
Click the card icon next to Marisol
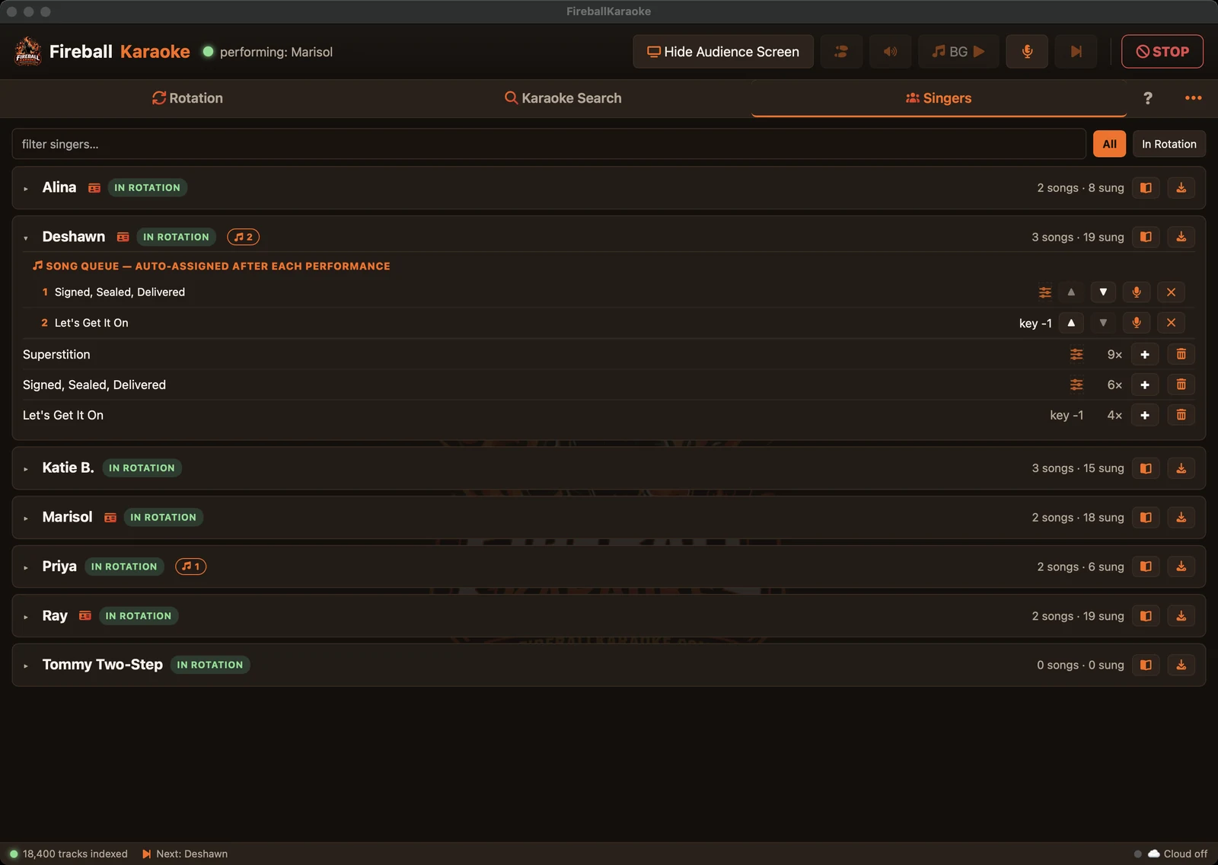(110, 518)
